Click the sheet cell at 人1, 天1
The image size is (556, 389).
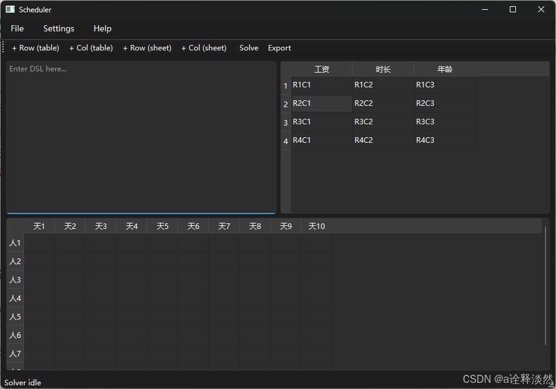tap(39, 243)
